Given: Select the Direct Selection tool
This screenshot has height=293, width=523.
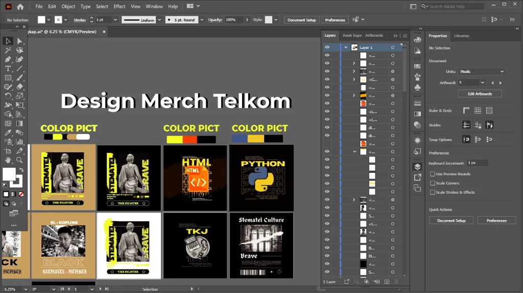Looking at the screenshot, I should tap(20, 41).
